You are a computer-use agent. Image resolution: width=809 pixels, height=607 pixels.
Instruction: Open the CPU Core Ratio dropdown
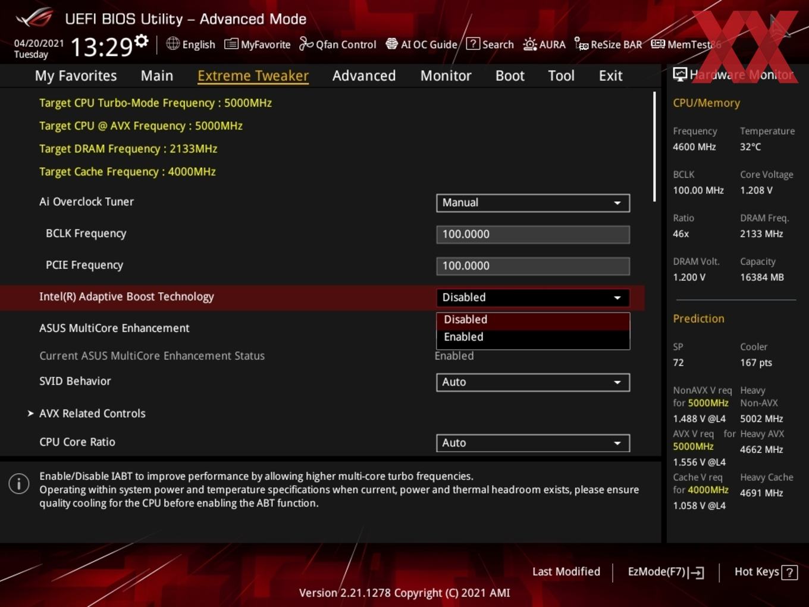(x=533, y=443)
